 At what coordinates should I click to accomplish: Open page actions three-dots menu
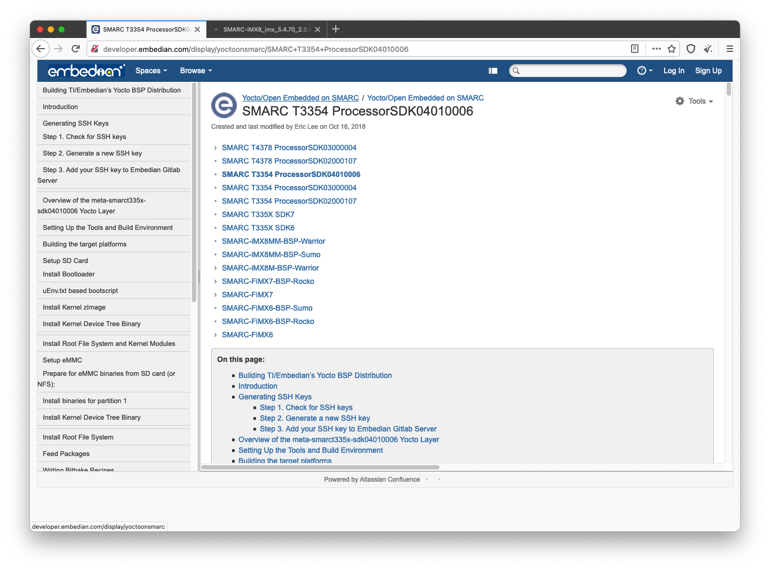[x=657, y=49]
